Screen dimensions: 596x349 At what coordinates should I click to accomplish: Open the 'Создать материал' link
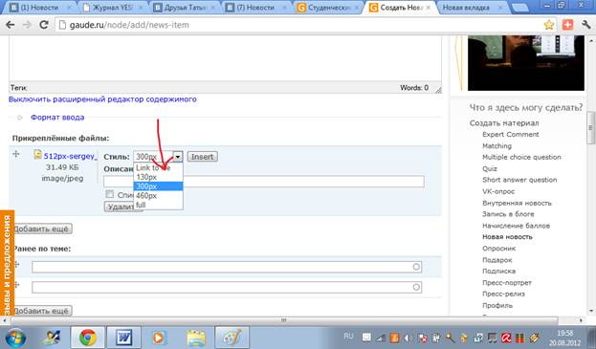[x=504, y=123]
